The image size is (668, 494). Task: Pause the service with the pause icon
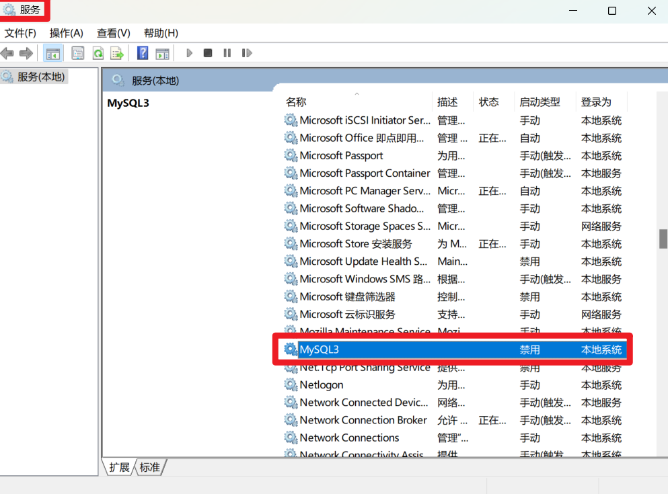pyautogui.click(x=227, y=53)
